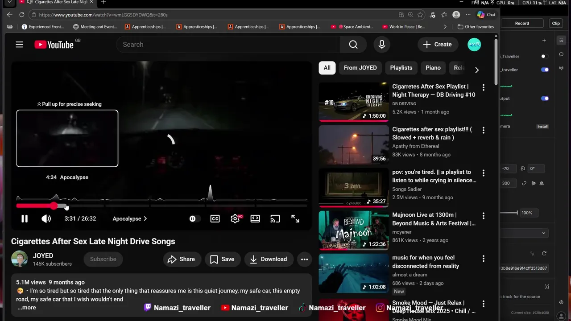Disable the switched-on _traveller source toggle
571x321 pixels.
[x=545, y=70]
